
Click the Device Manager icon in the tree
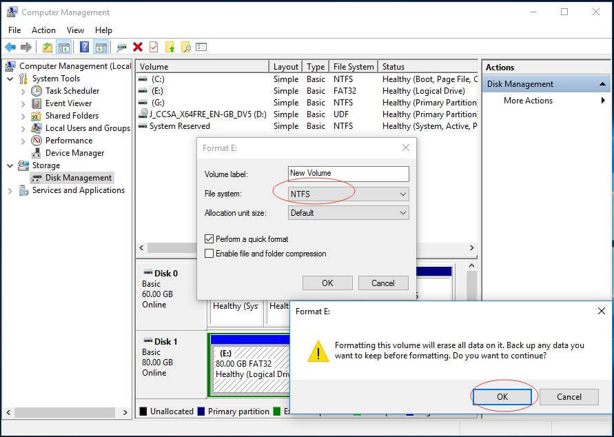click(37, 153)
